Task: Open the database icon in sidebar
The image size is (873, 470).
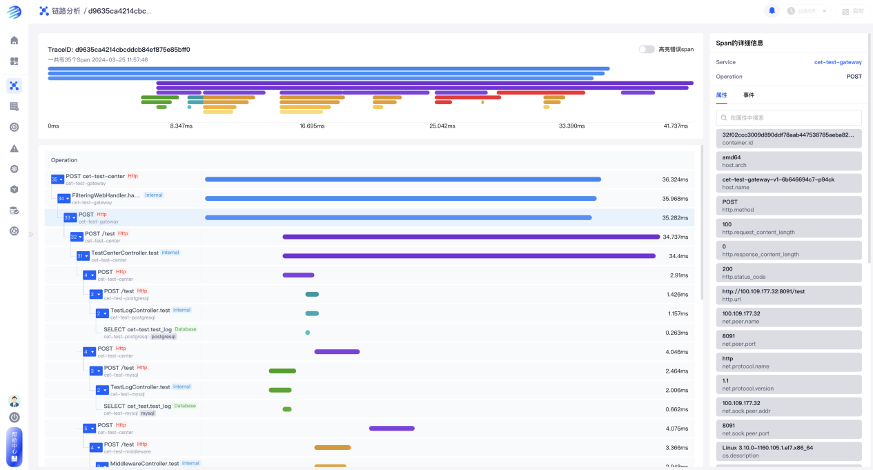Action: (x=14, y=210)
